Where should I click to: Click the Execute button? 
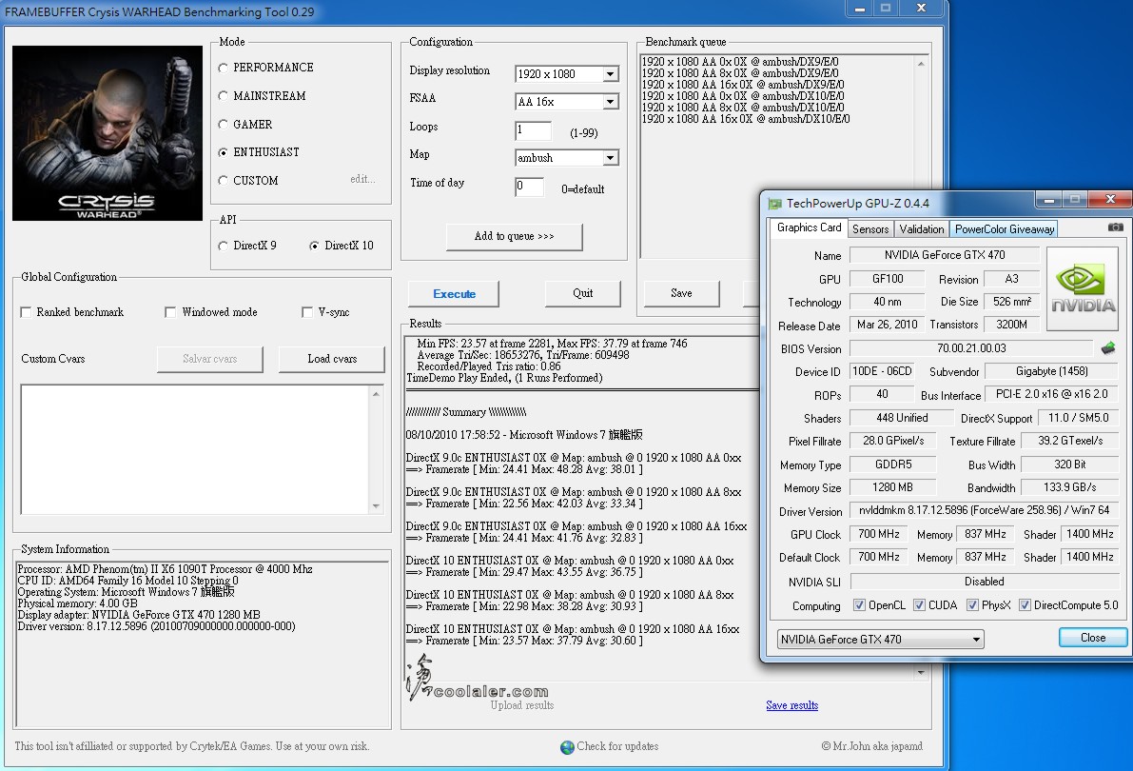[x=454, y=293]
